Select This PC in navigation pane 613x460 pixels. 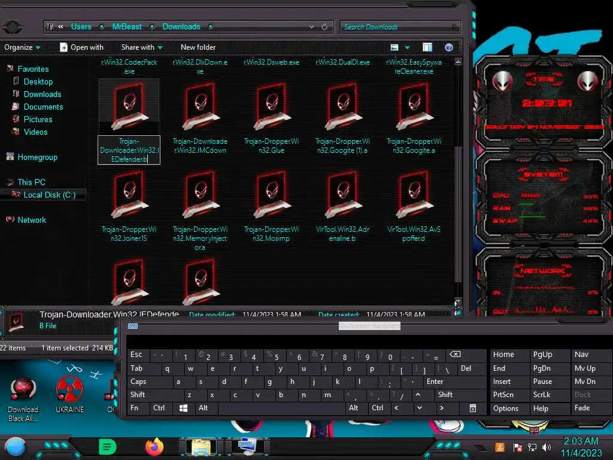31,182
